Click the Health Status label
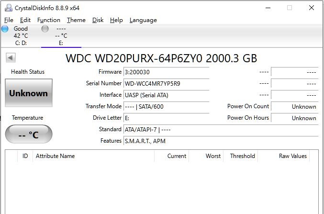This screenshot has height=214, width=324. (28, 72)
